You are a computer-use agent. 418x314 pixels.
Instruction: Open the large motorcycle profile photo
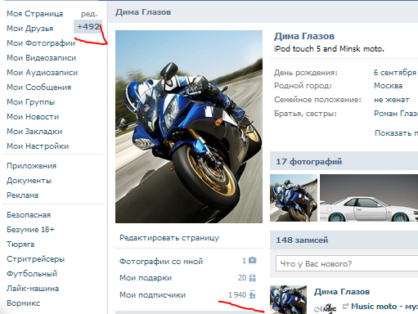coord(189,127)
